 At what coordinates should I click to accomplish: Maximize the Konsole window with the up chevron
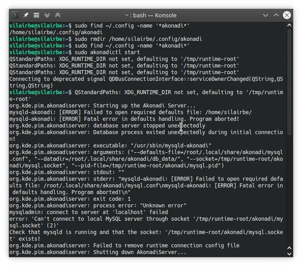click(x=276, y=15)
